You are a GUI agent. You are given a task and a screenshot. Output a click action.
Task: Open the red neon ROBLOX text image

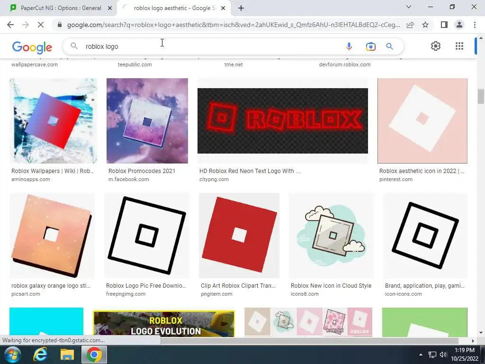pyautogui.click(x=283, y=121)
